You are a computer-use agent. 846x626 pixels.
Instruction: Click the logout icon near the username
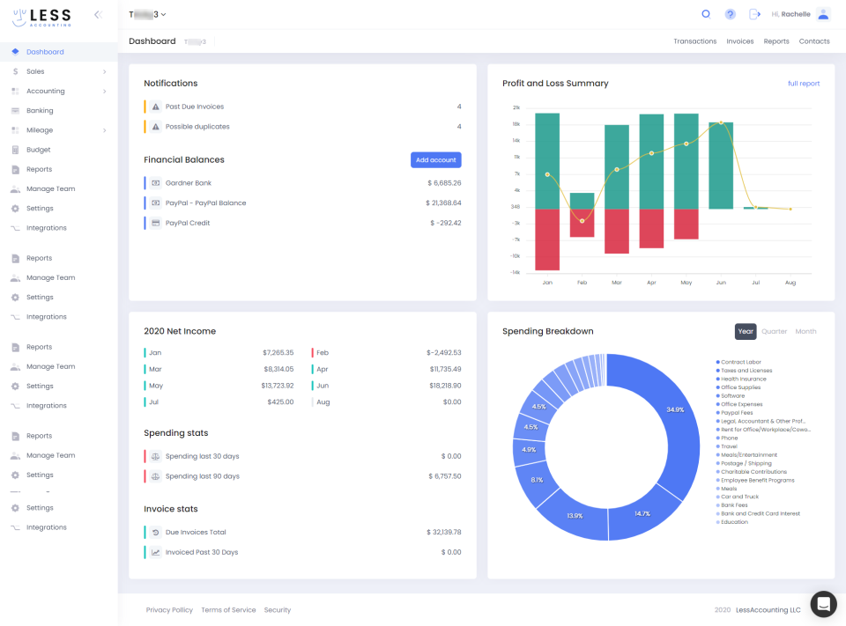point(754,14)
